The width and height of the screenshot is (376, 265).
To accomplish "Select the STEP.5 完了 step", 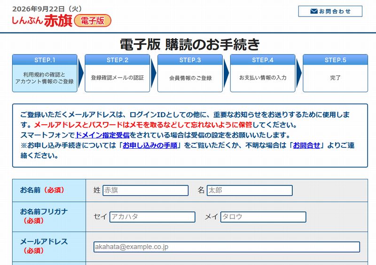I will [x=335, y=73].
